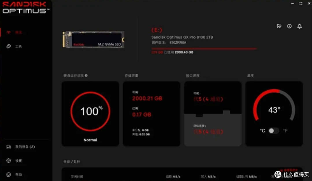Click the folder icon next to the info icon

tap(279, 26)
